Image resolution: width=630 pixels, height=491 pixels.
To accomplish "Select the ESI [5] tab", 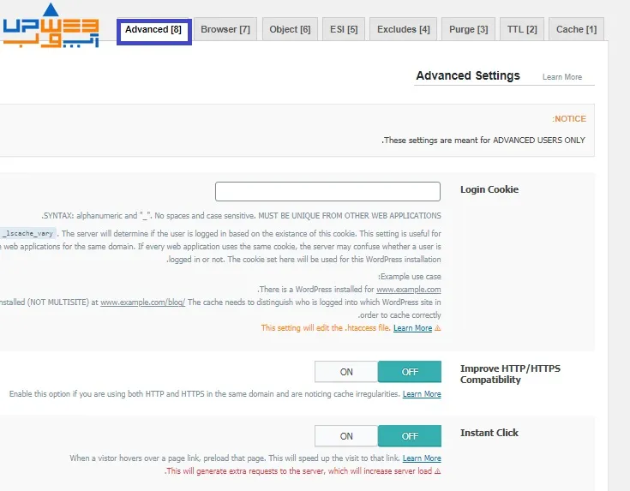I will (x=344, y=29).
